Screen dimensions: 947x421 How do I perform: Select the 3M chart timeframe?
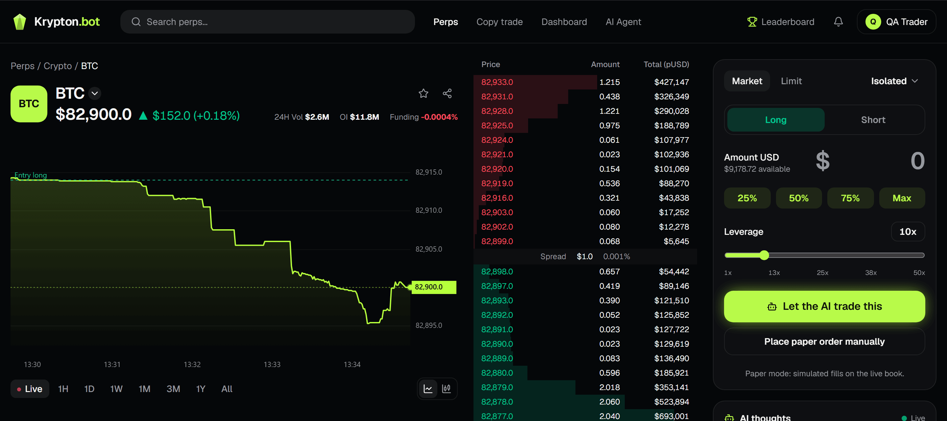173,389
